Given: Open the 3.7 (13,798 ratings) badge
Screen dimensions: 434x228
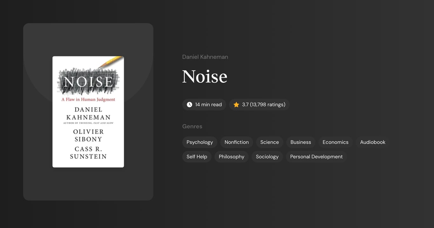Looking at the screenshot, I should point(259,105).
